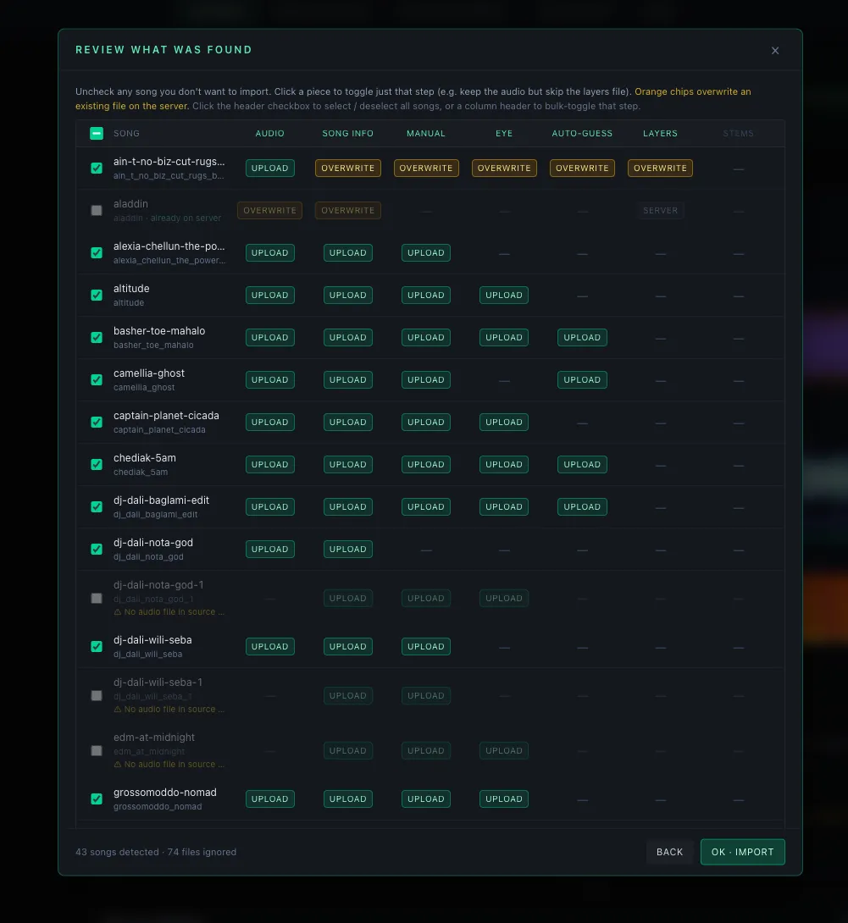The height and width of the screenshot is (923, 848).
Task: Bulk-toggle the MANUAL column header
Action: 426,134
